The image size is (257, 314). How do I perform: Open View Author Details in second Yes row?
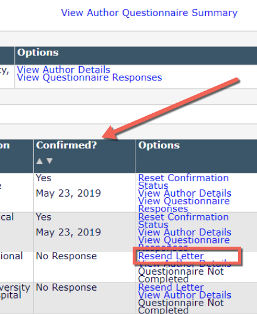coord(184,232)
